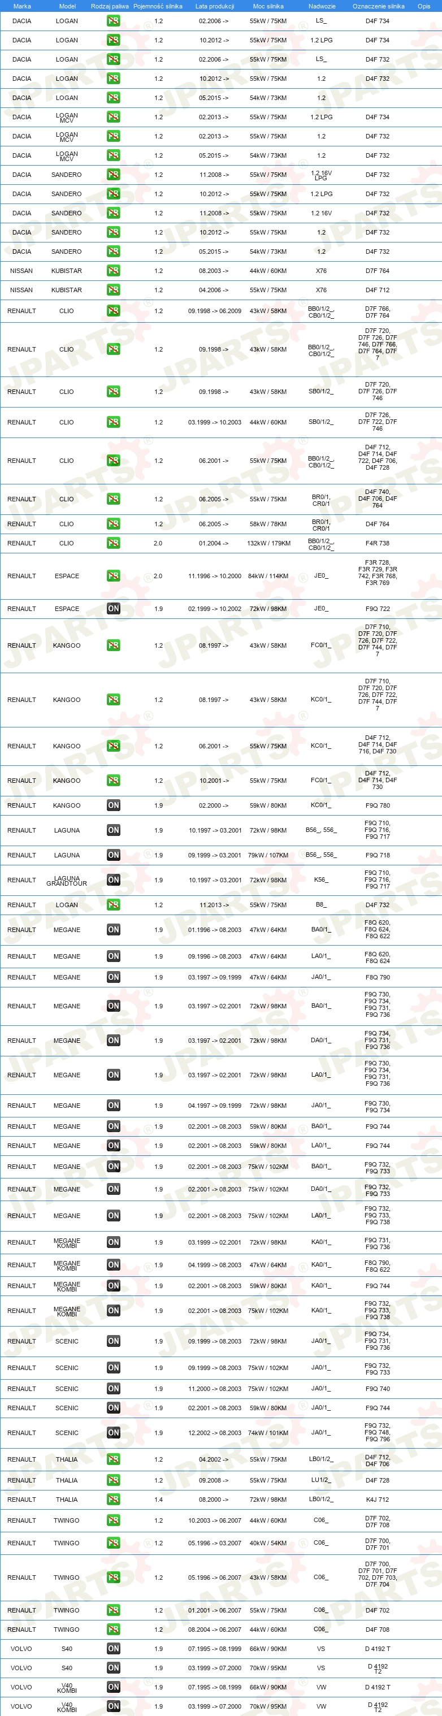
Task: Click PB icon in Dacia Sandero 05.2015 row
Action: pos(113,251)
